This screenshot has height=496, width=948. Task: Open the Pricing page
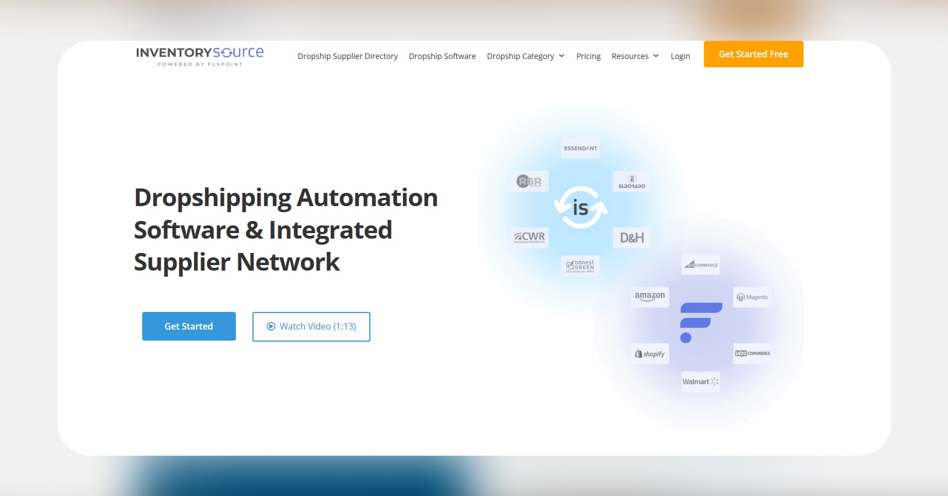588,56
